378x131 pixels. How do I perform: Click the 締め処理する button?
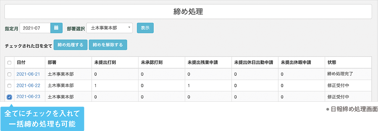(70, 45)
